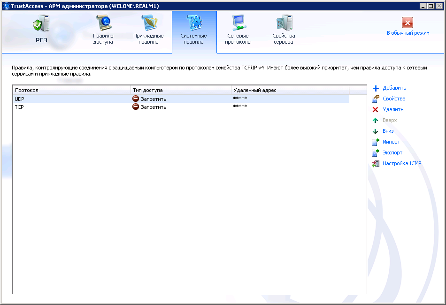Open the РСЗ shield icon section
The width and height of the screenshot is (446, 305).
click(41, 24)
